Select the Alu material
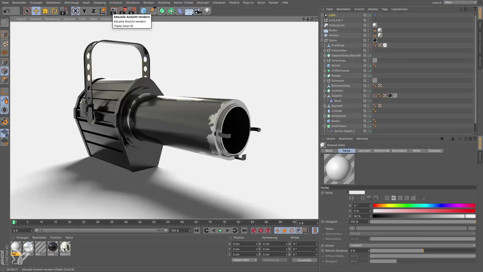483x272 pixels. point(41,248)
